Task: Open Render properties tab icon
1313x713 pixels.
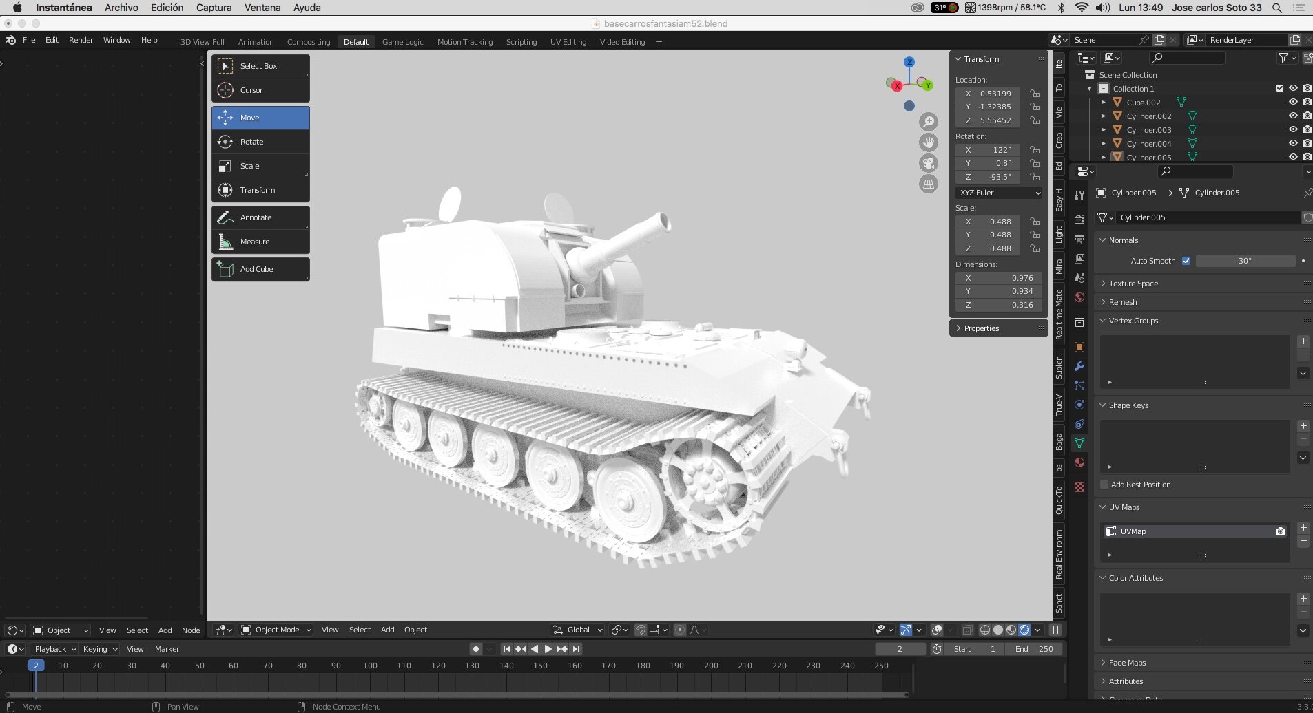Action: [1079, 220]
